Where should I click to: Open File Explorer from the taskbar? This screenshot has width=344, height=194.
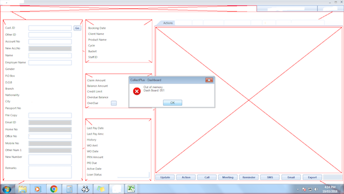pos(22,189)
